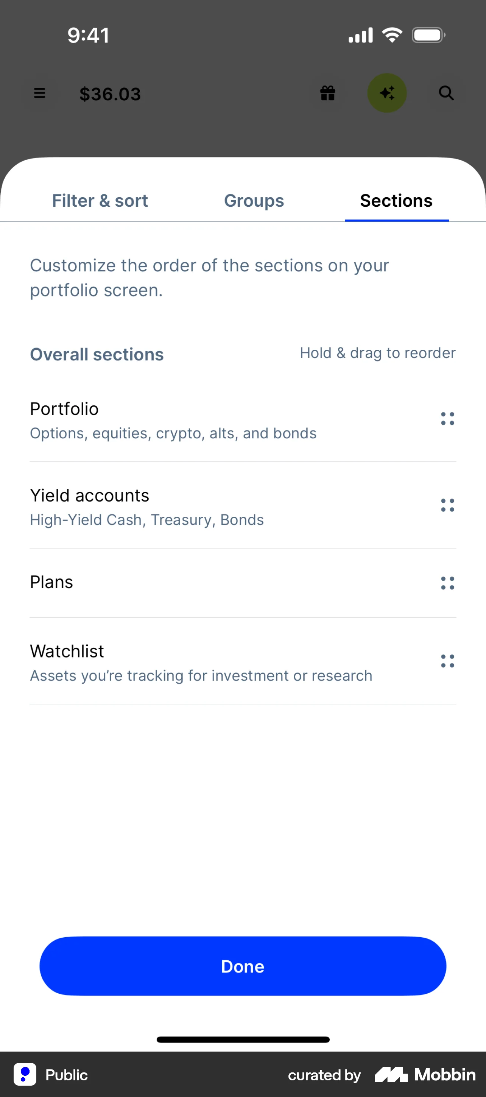Tap the Mobbin logo

425,1074
